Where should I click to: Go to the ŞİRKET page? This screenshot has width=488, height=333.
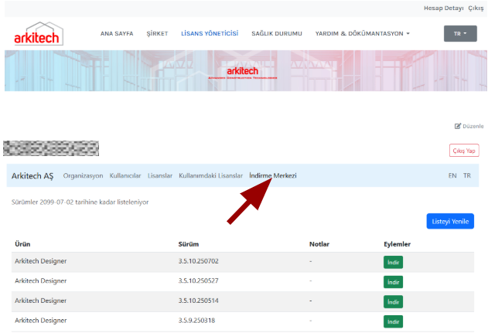157,33
